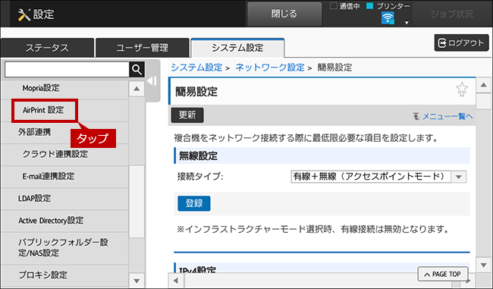Mark page as favorite with star icon

coord(462,90)
